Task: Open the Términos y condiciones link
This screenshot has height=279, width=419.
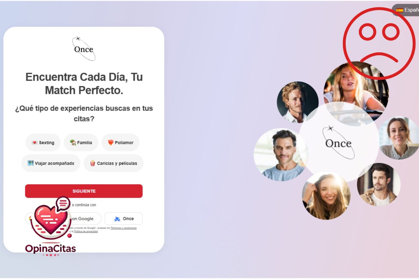Action: click(124, 228)
